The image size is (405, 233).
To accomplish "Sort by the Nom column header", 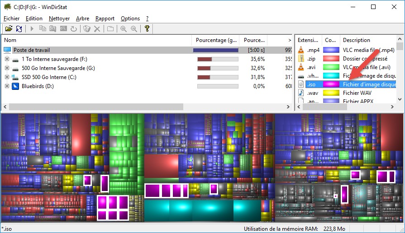I will point(91,40).
